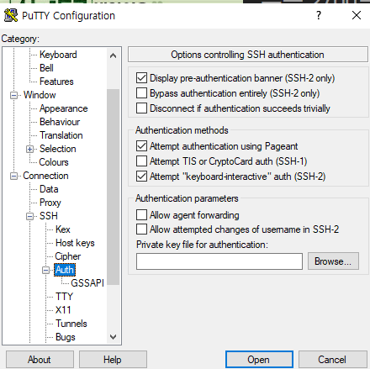This screenshot has height=369, width=370.
Task: Select the highlighted Auth category
Action: (x=65, y=270)
